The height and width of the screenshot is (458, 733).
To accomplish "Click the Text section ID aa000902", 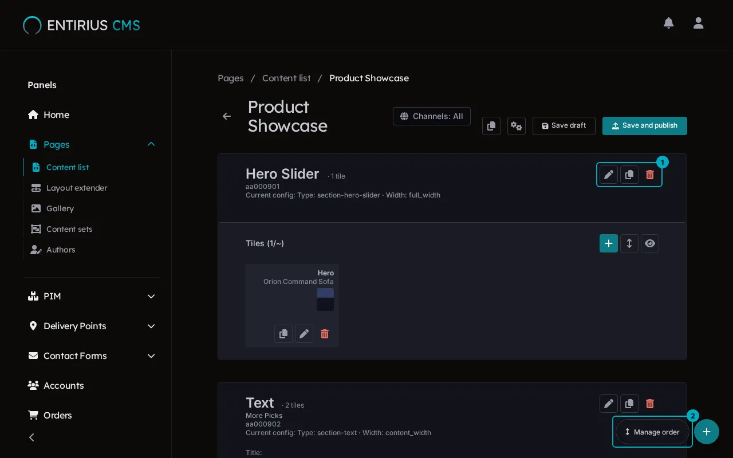I will (x=263, y=424).
